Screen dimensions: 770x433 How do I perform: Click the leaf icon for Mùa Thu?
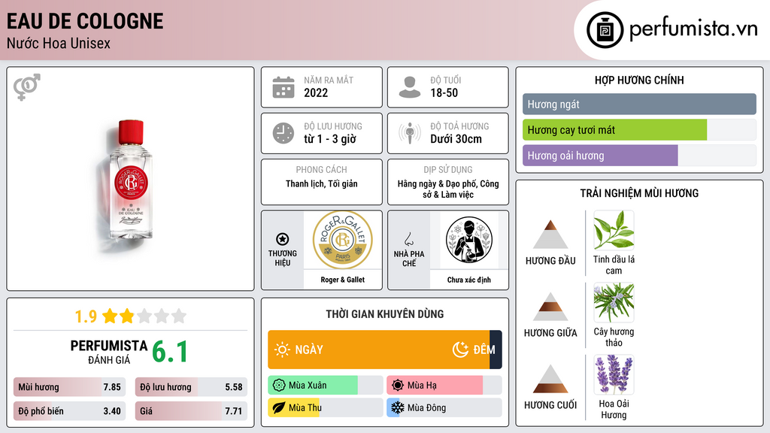pyautogui.click(x=279, y=407)
